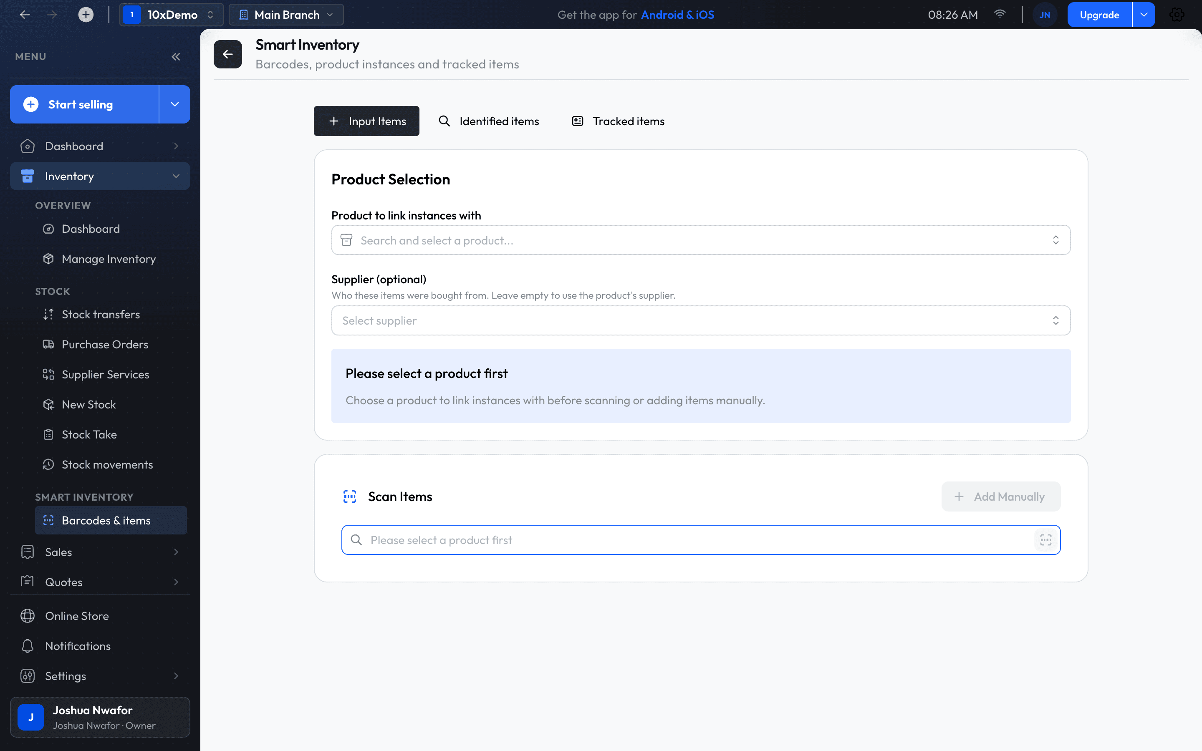Open New Stock in sidebar
1202x751 pixels.
coord(111,404)
